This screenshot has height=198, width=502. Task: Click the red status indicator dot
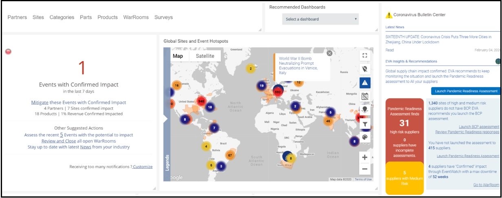click(8, 51)
